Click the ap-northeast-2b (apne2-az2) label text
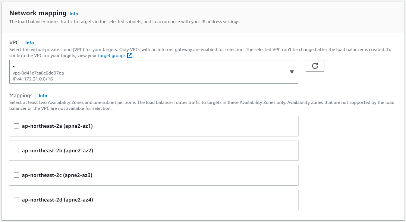Screen dimensions: 406x222 (x=57, y=150)
